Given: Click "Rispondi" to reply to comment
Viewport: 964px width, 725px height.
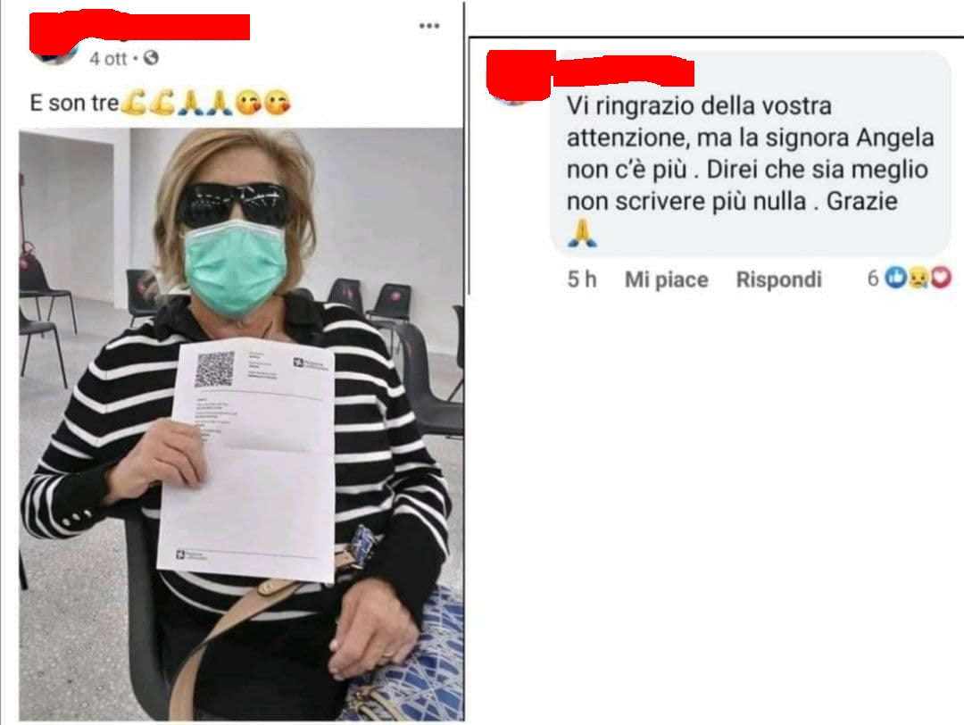Looking at the screenshot, I should [779, 279].
